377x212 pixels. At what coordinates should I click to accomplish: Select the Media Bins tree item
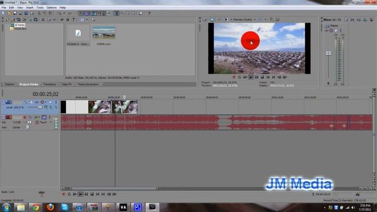point(21,29)
